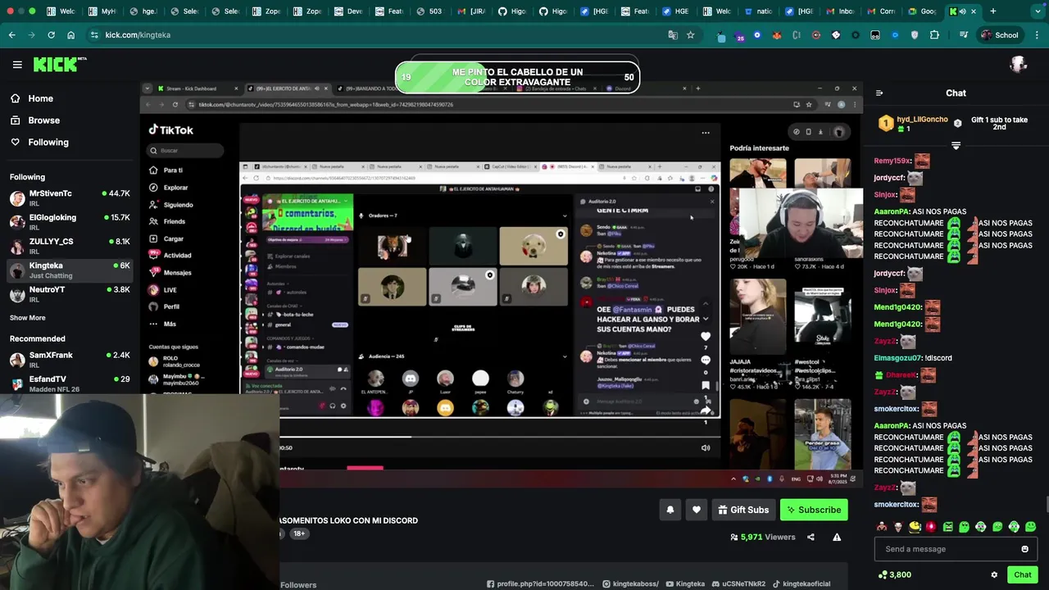The width and height of the screenshot is (1049, 590).
Task: Click browser back arrow
Action: click(11, 35)
